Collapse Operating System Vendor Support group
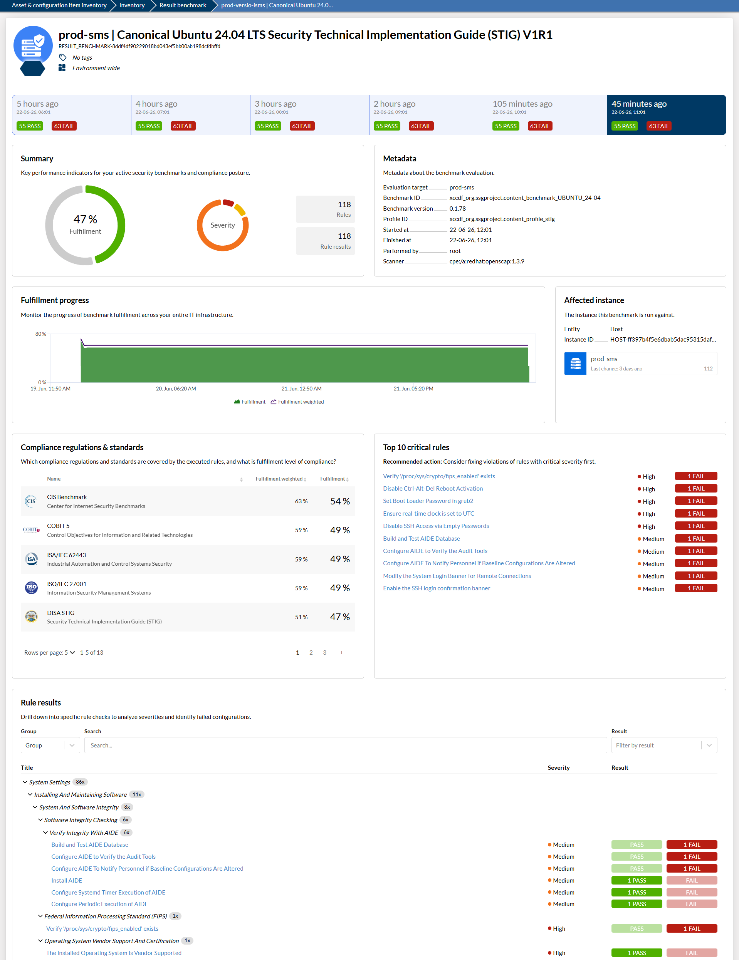This screenshot has height=960, width=739. click(40, 941)
